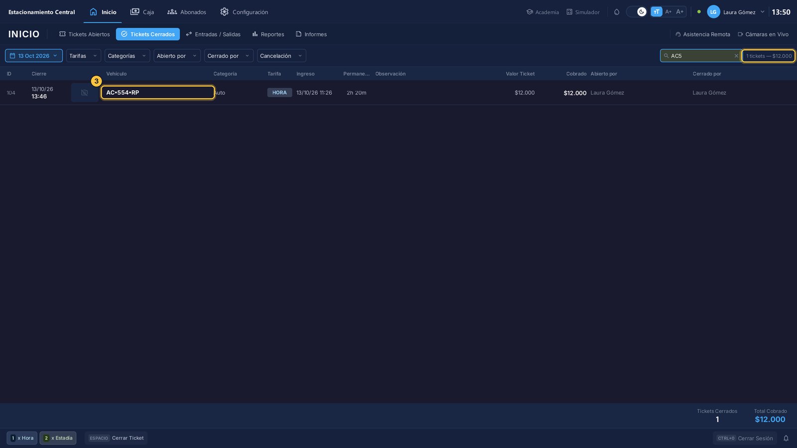The width and height of the screenshot is (797, 448).
Task: Open the Caja menu
Action: tap(142, 12)
